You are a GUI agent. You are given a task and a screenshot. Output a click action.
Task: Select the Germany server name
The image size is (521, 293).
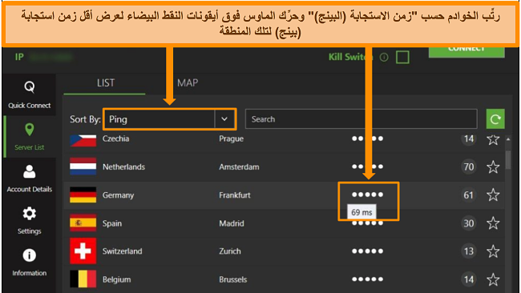point(118,195)
